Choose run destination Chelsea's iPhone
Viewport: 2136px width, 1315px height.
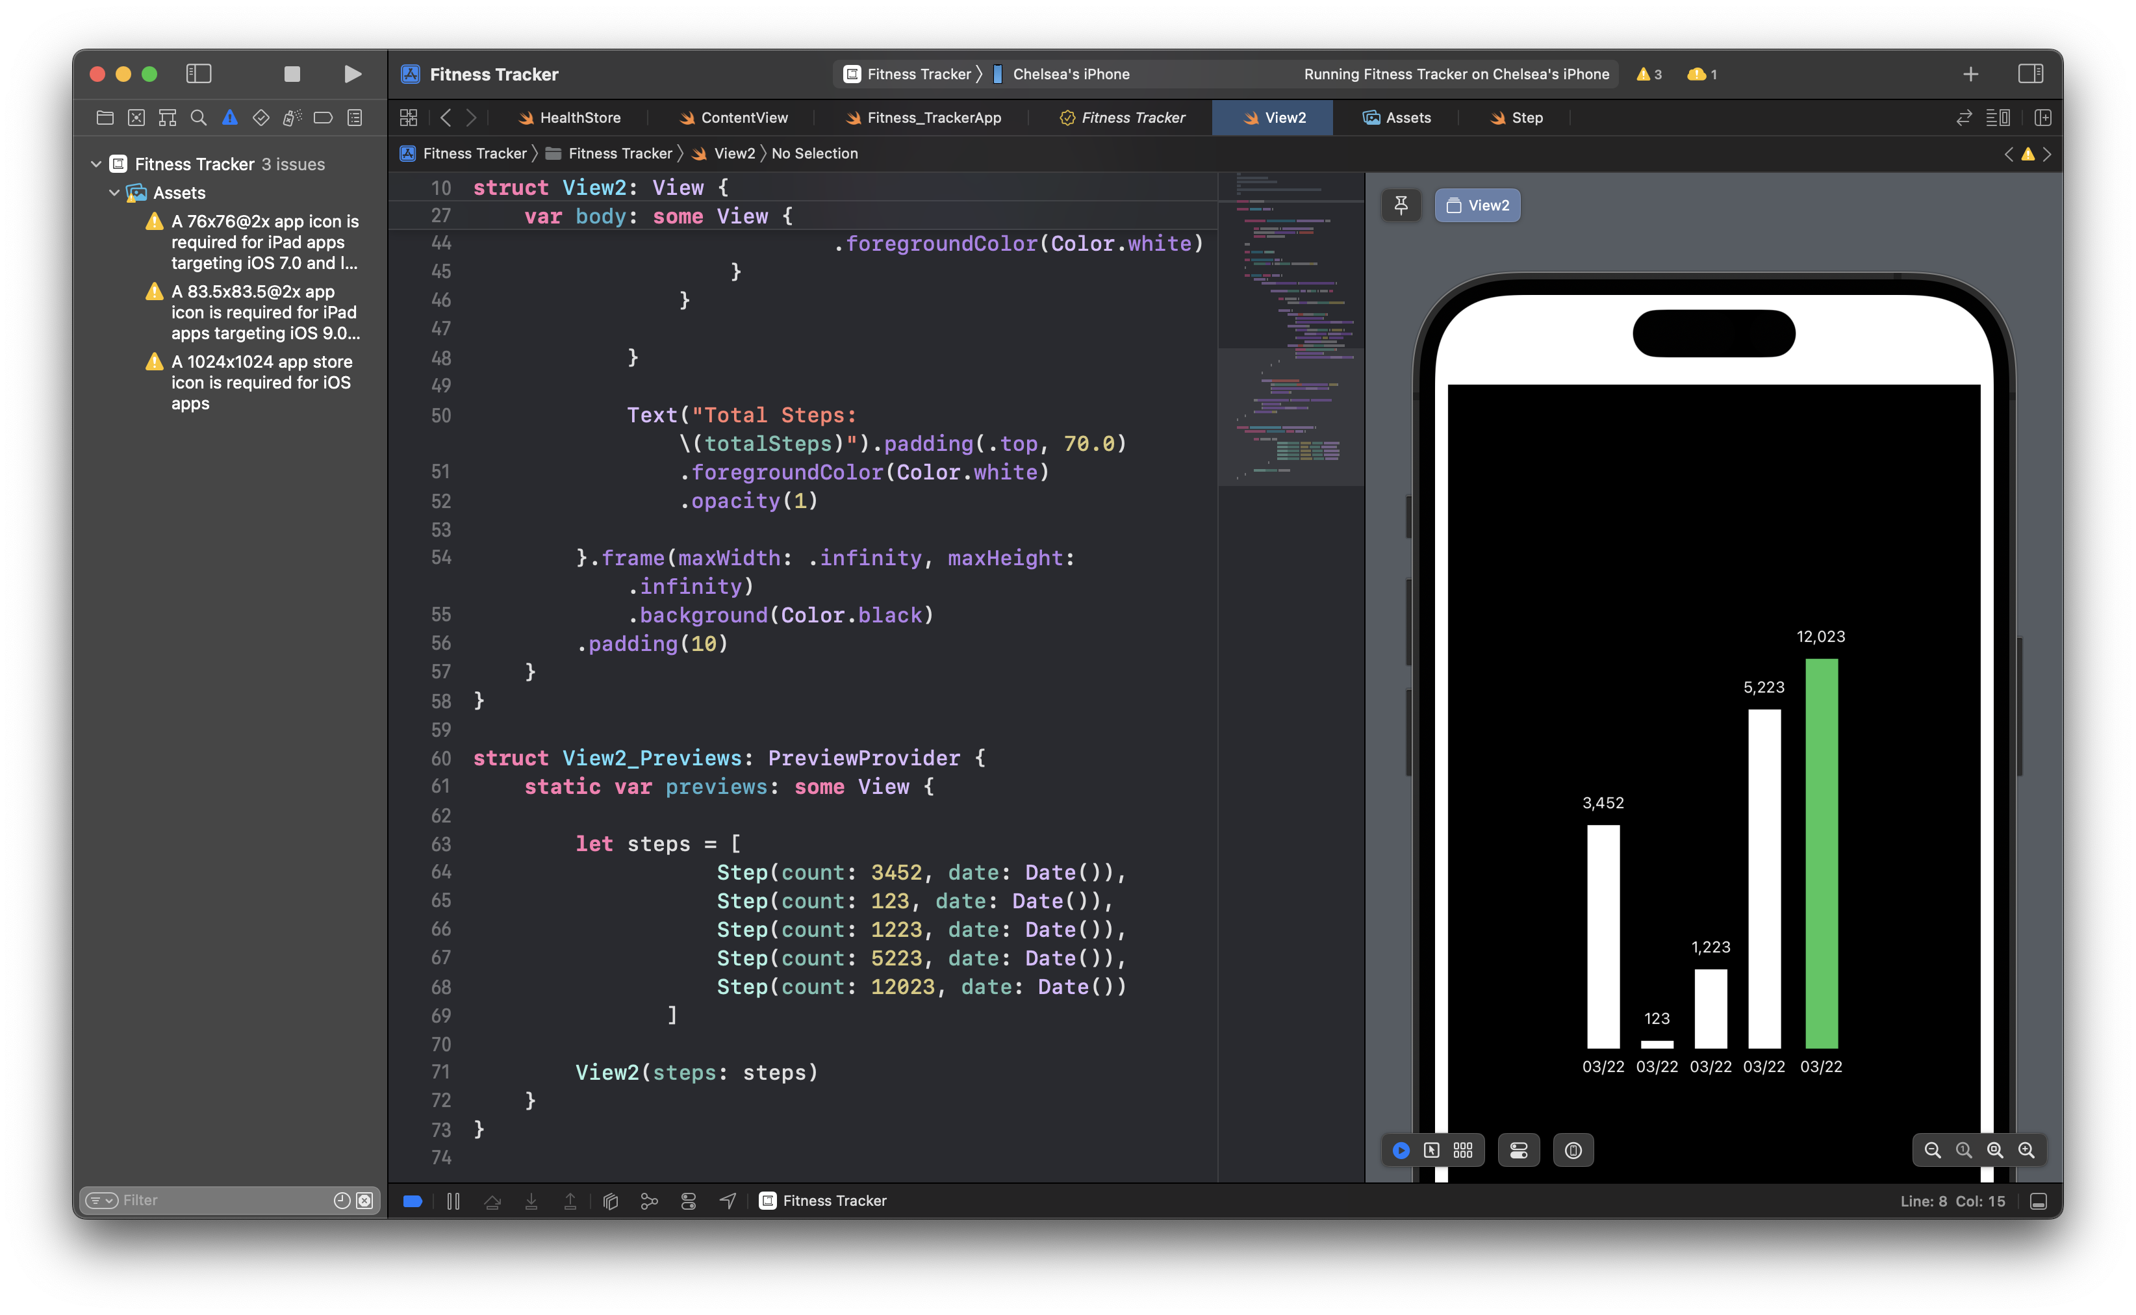(x=1062, y=74)
